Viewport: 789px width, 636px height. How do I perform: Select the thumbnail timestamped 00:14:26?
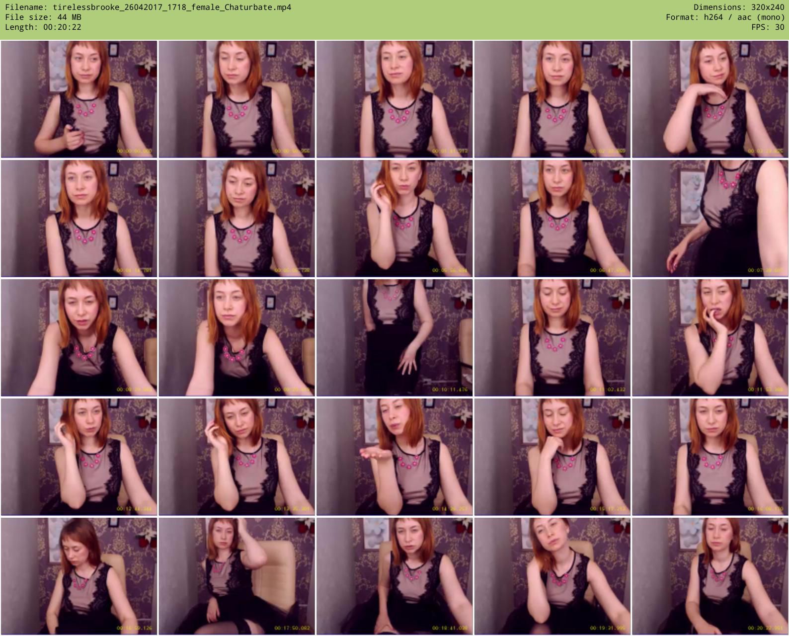pos(394,457)
